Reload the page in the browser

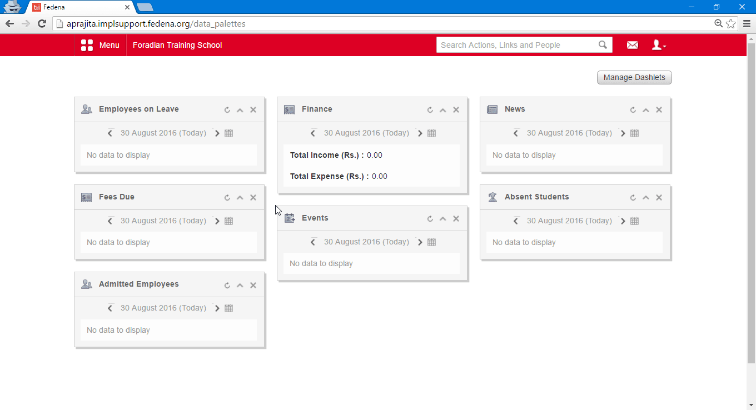[42, 23]
